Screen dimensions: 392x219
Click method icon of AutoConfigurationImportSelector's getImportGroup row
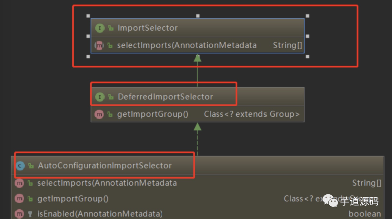coord(19,199)
